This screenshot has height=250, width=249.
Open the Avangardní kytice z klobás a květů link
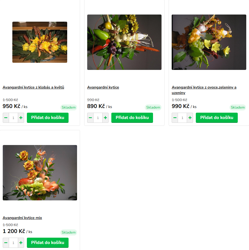pos(33,87)
